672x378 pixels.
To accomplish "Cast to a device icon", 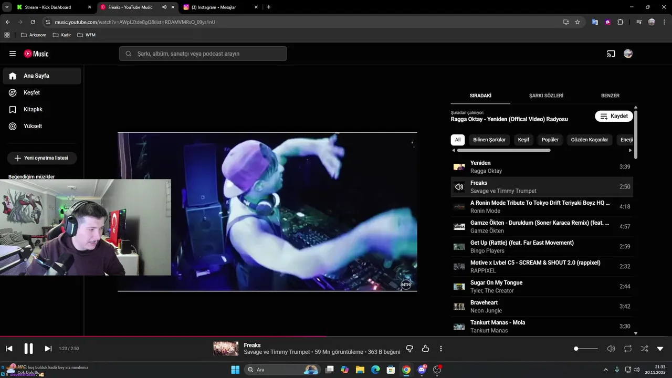I will coord(611,54).
